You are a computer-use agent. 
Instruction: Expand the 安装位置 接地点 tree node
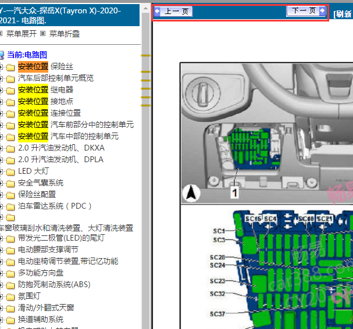tap(1, 102)
